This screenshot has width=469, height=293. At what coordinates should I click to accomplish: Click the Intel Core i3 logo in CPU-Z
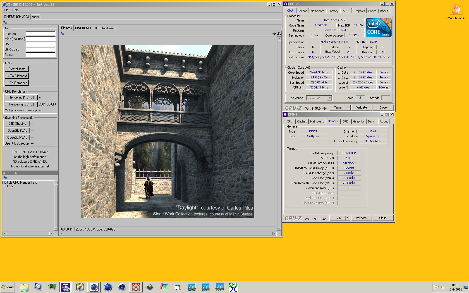click(x=379, y=28)
